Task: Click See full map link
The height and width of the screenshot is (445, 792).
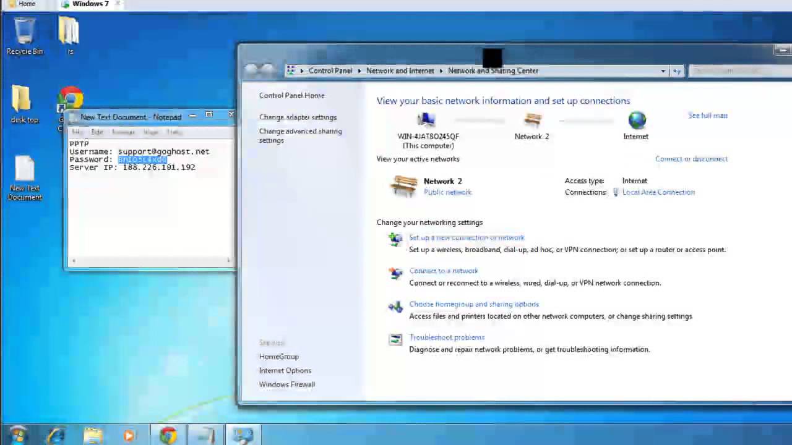Action: tap(708, 116)
